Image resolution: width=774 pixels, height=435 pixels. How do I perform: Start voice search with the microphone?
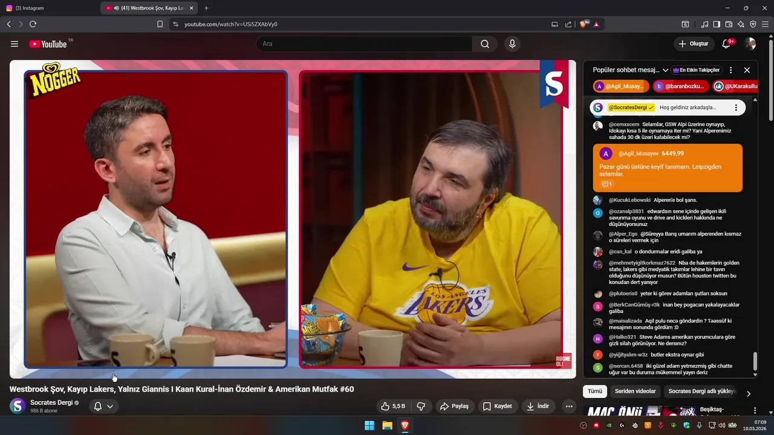click(x=512, y=43)
